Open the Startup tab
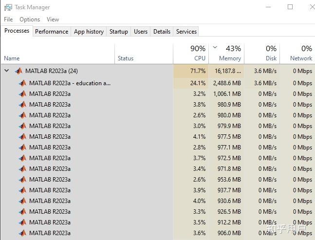Image resolution: width=315 pixels, height=240 pixels. coord(119,32)
